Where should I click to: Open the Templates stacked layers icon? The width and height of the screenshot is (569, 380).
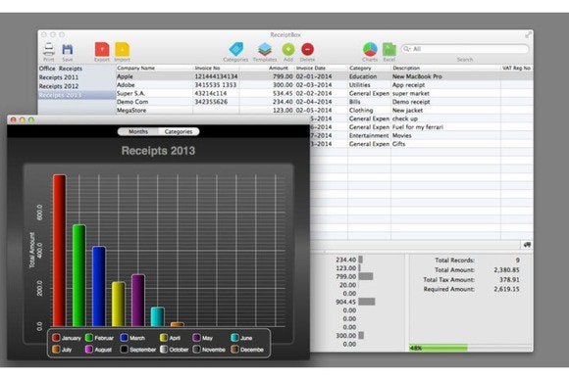pyautogui.click(x=265, y=49)
